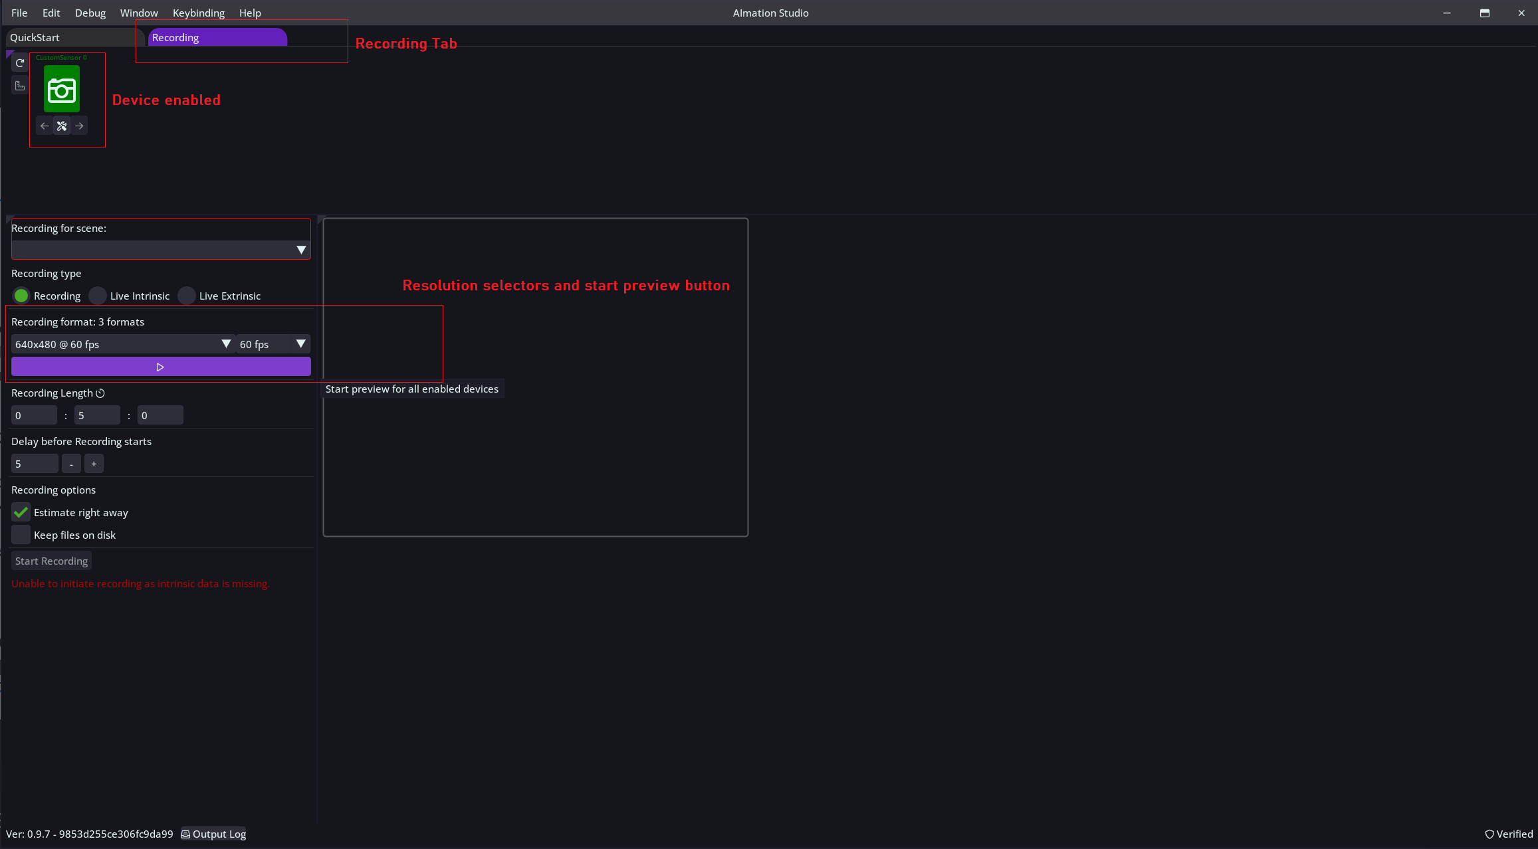Enable Keep files on disk

point(21,535)
